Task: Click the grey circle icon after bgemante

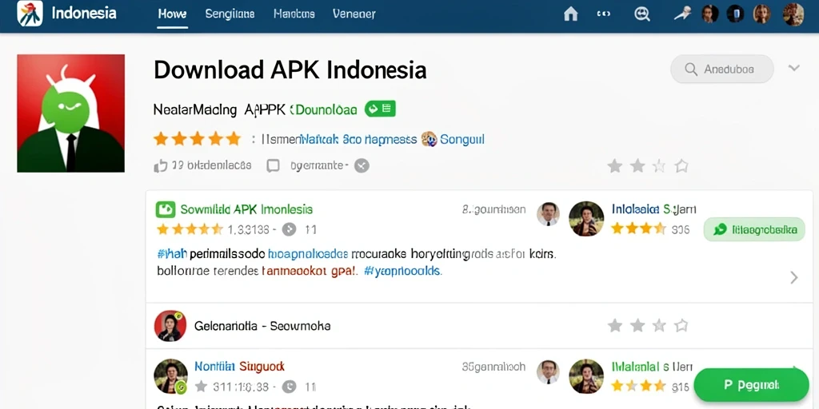Action: tap(362, 166)
